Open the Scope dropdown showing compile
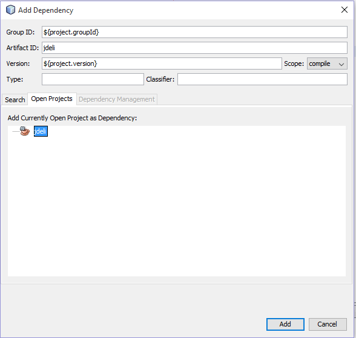356x338 pixels. [327, 63]
